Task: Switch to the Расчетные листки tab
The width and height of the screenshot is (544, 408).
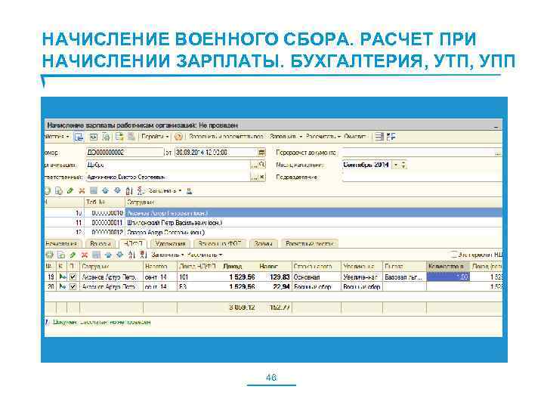Action: [x=310, y=243]
